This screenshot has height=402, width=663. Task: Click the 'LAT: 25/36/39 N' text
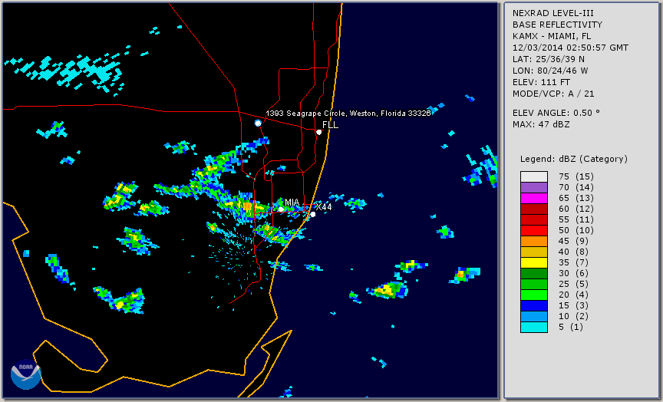click(549, 59)
